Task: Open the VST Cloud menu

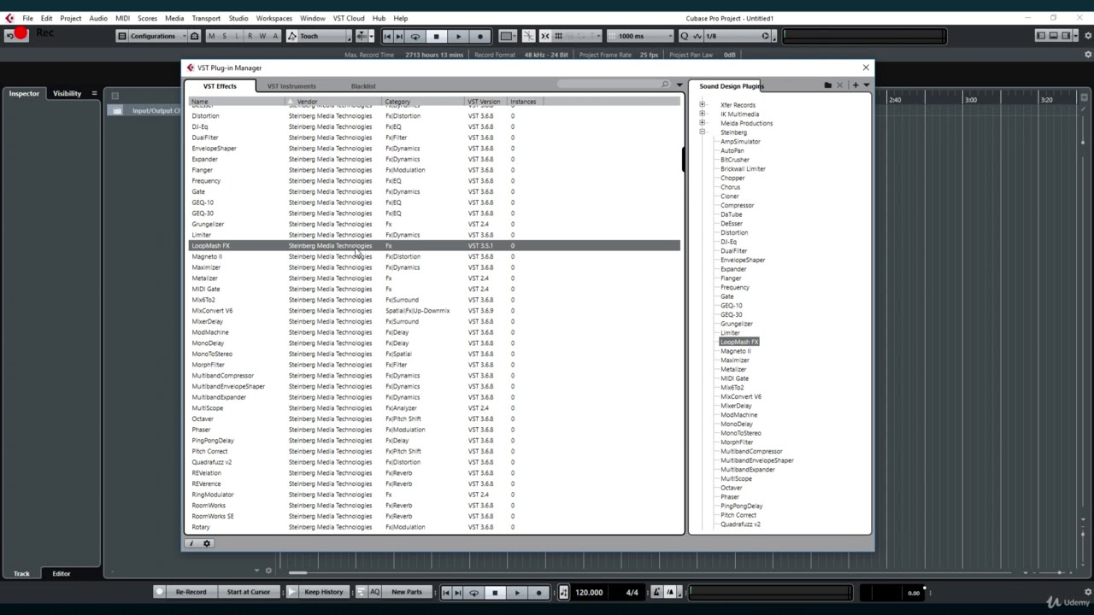Action: point(349,18)
